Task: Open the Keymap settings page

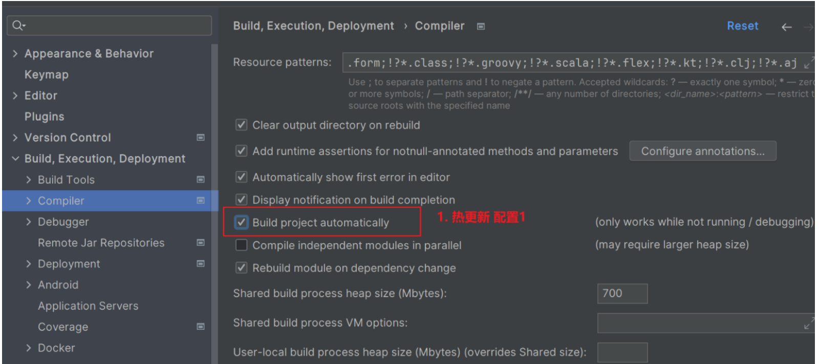Action: point(46,75)
